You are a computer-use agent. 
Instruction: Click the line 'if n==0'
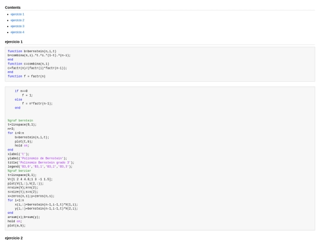(21, 91)
